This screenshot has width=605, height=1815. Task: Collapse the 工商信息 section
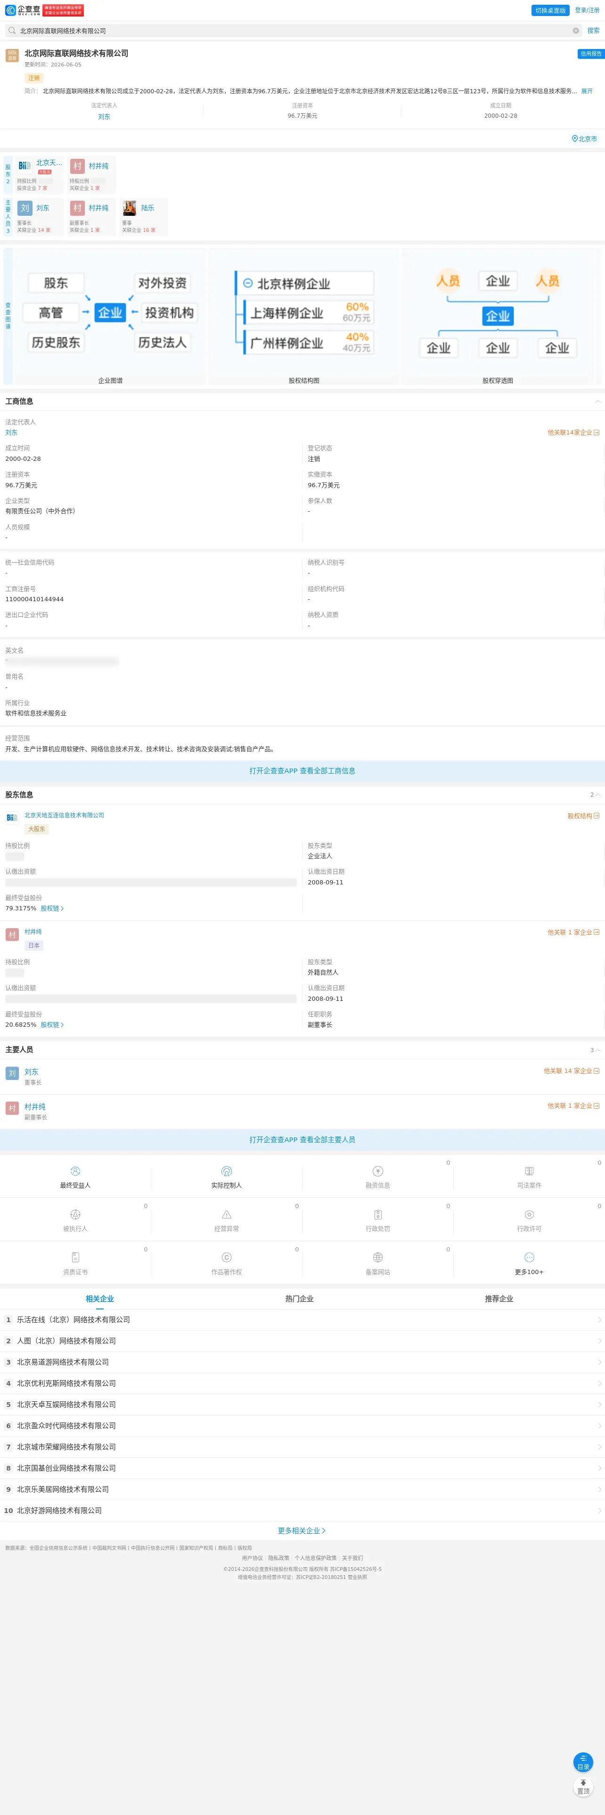(x=597, y=401)
